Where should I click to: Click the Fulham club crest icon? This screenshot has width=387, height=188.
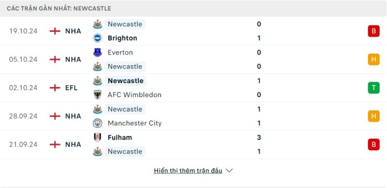click(98, 137)
